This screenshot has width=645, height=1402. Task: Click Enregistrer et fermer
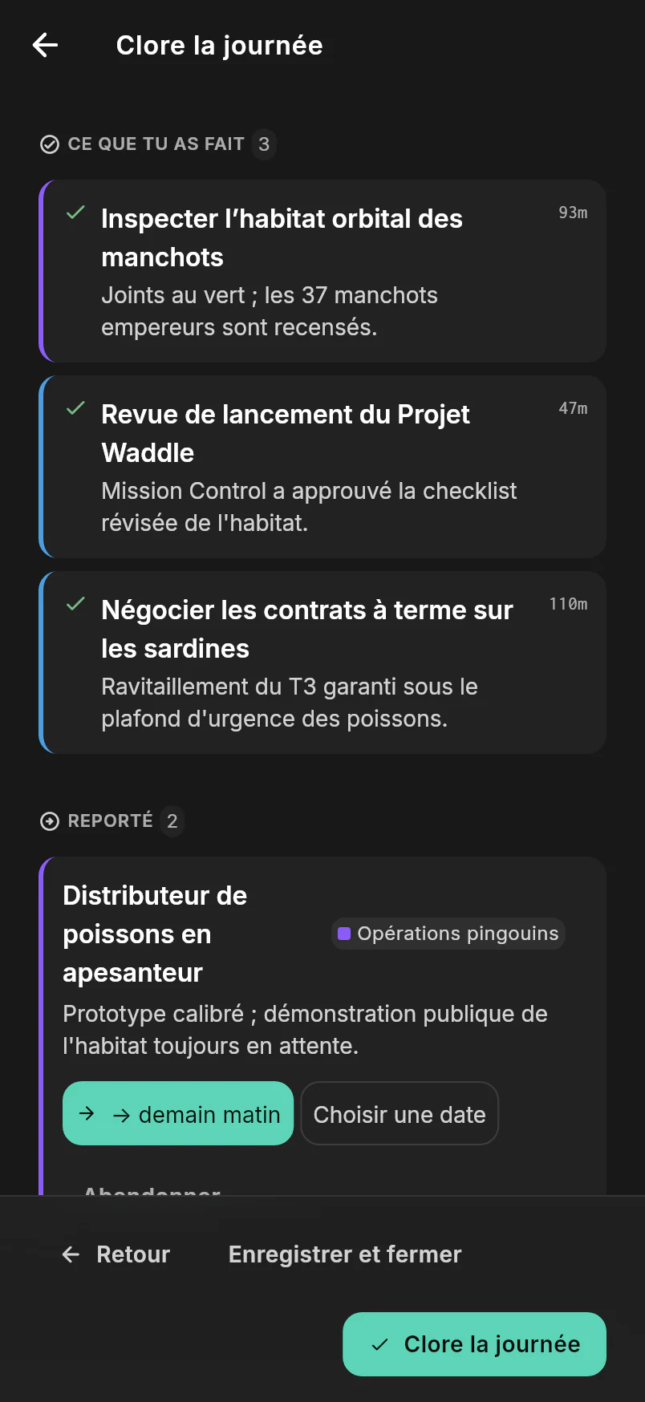click(345, 1254)
